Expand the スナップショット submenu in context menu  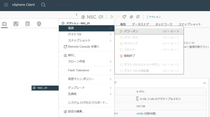click(87, 41)
